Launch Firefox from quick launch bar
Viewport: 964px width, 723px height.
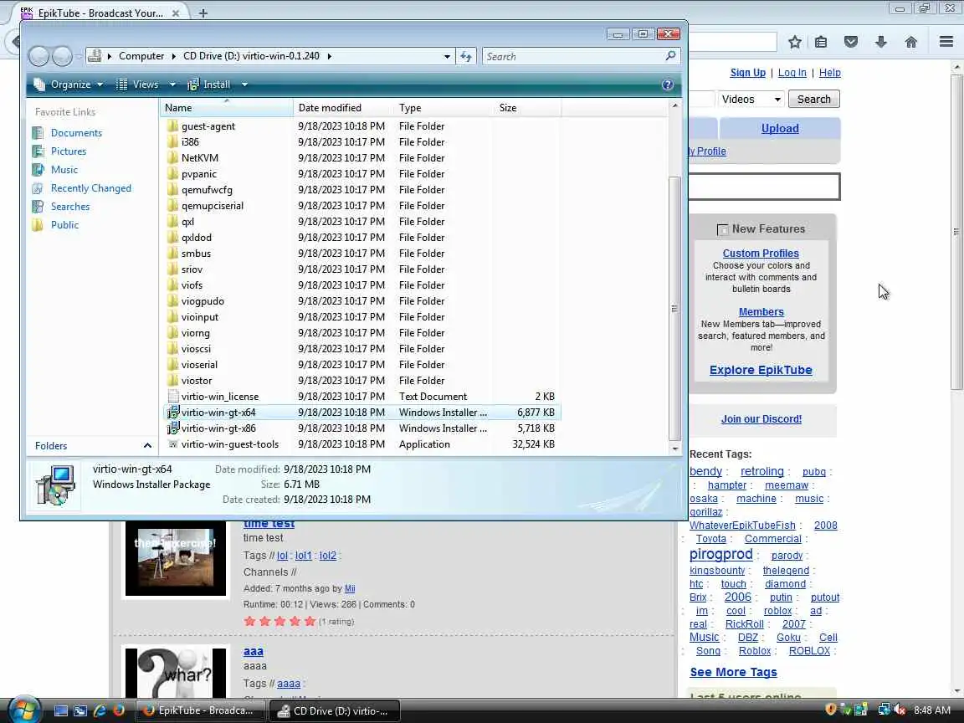[119, 710]
